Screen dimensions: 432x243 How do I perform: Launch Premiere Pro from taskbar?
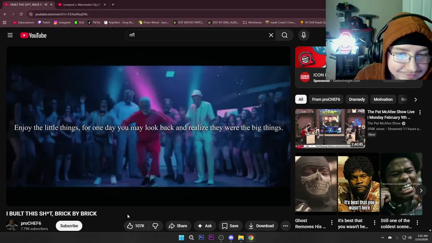click(x=211, y=238)
